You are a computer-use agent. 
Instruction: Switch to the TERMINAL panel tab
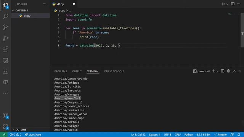click(x=93, y=71)
